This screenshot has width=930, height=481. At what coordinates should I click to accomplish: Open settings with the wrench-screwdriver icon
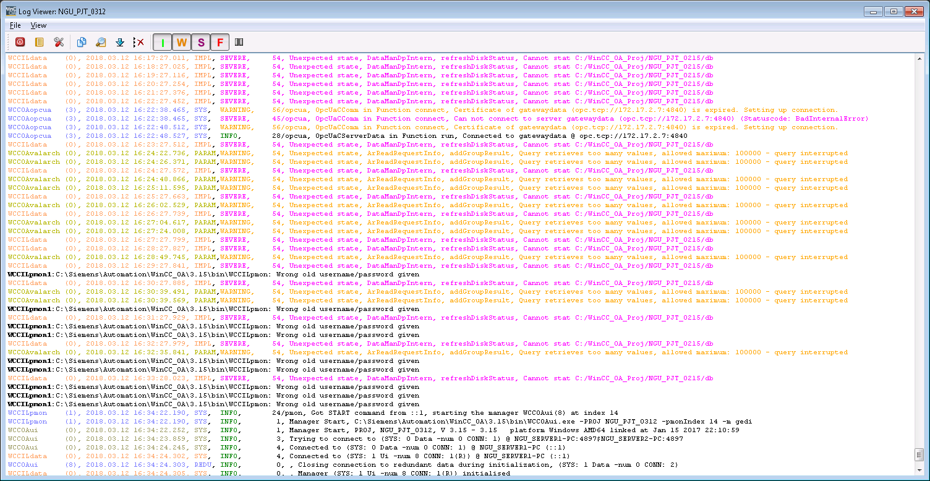pos(59,42)
